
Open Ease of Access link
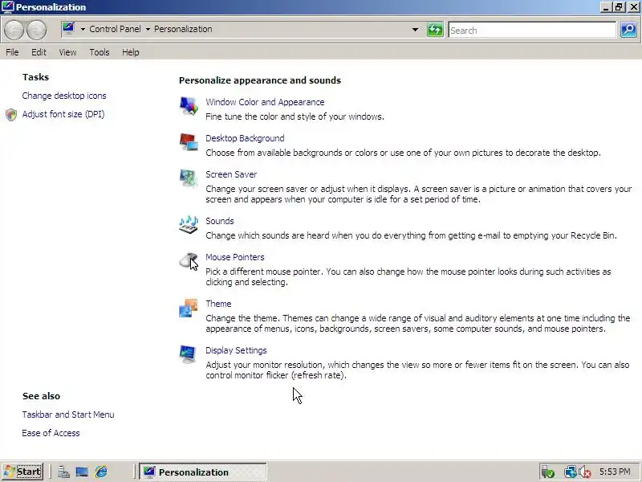51,433
